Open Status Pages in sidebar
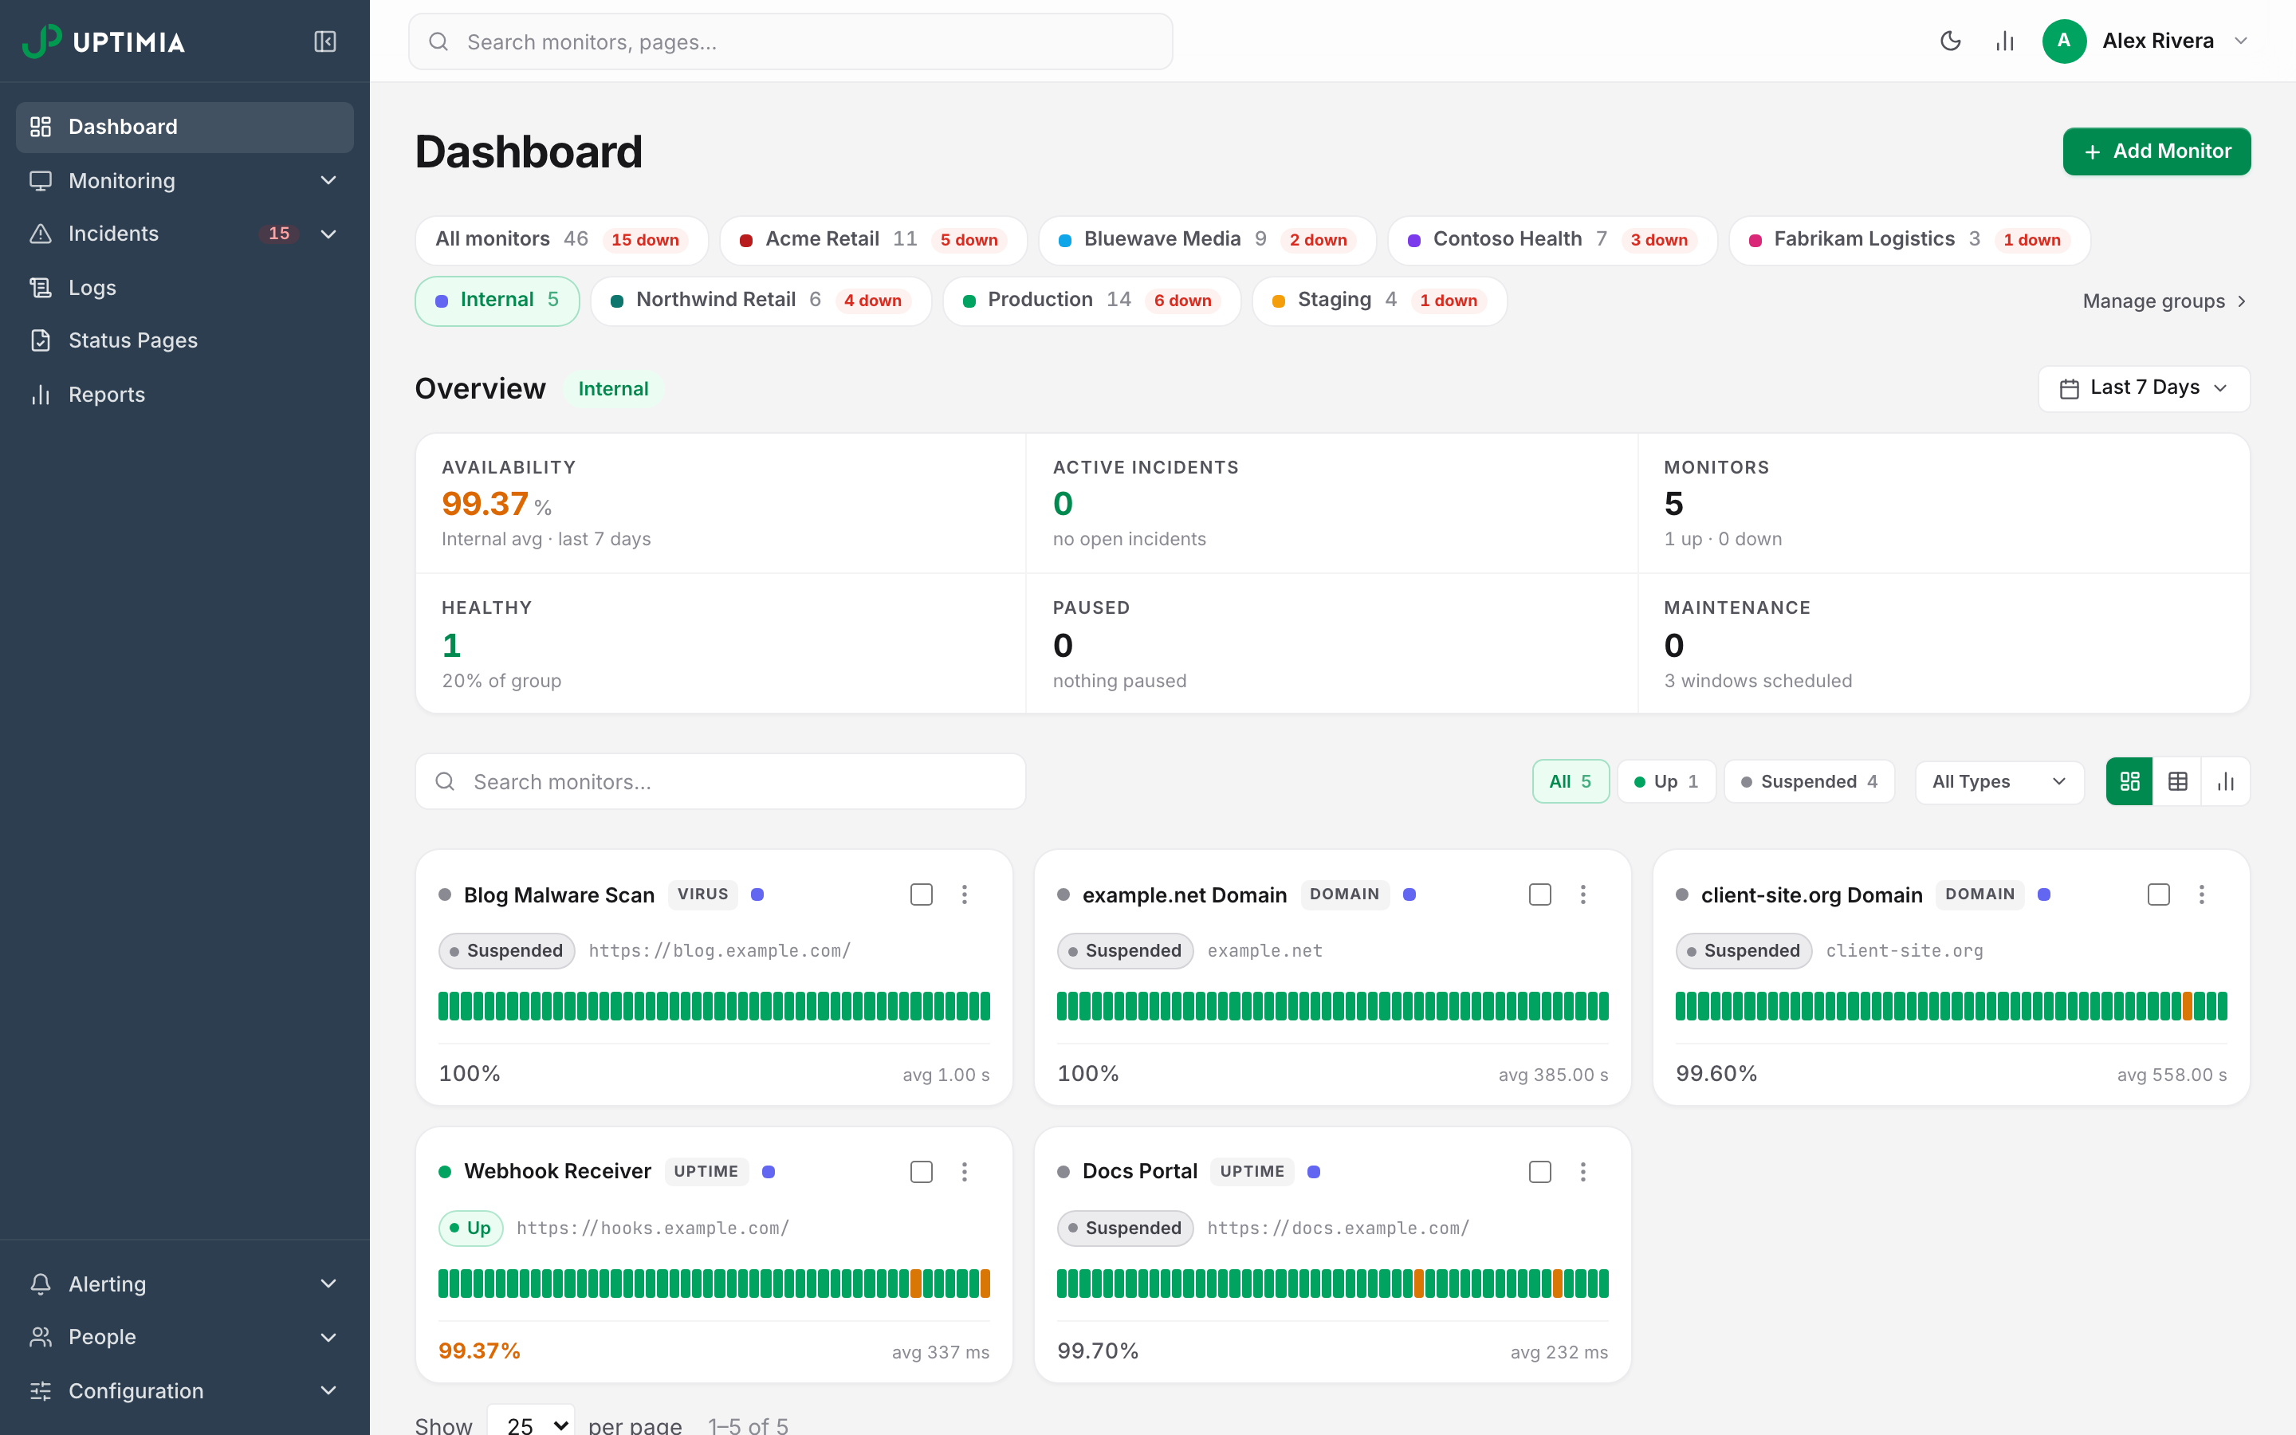 click(185, 340)
